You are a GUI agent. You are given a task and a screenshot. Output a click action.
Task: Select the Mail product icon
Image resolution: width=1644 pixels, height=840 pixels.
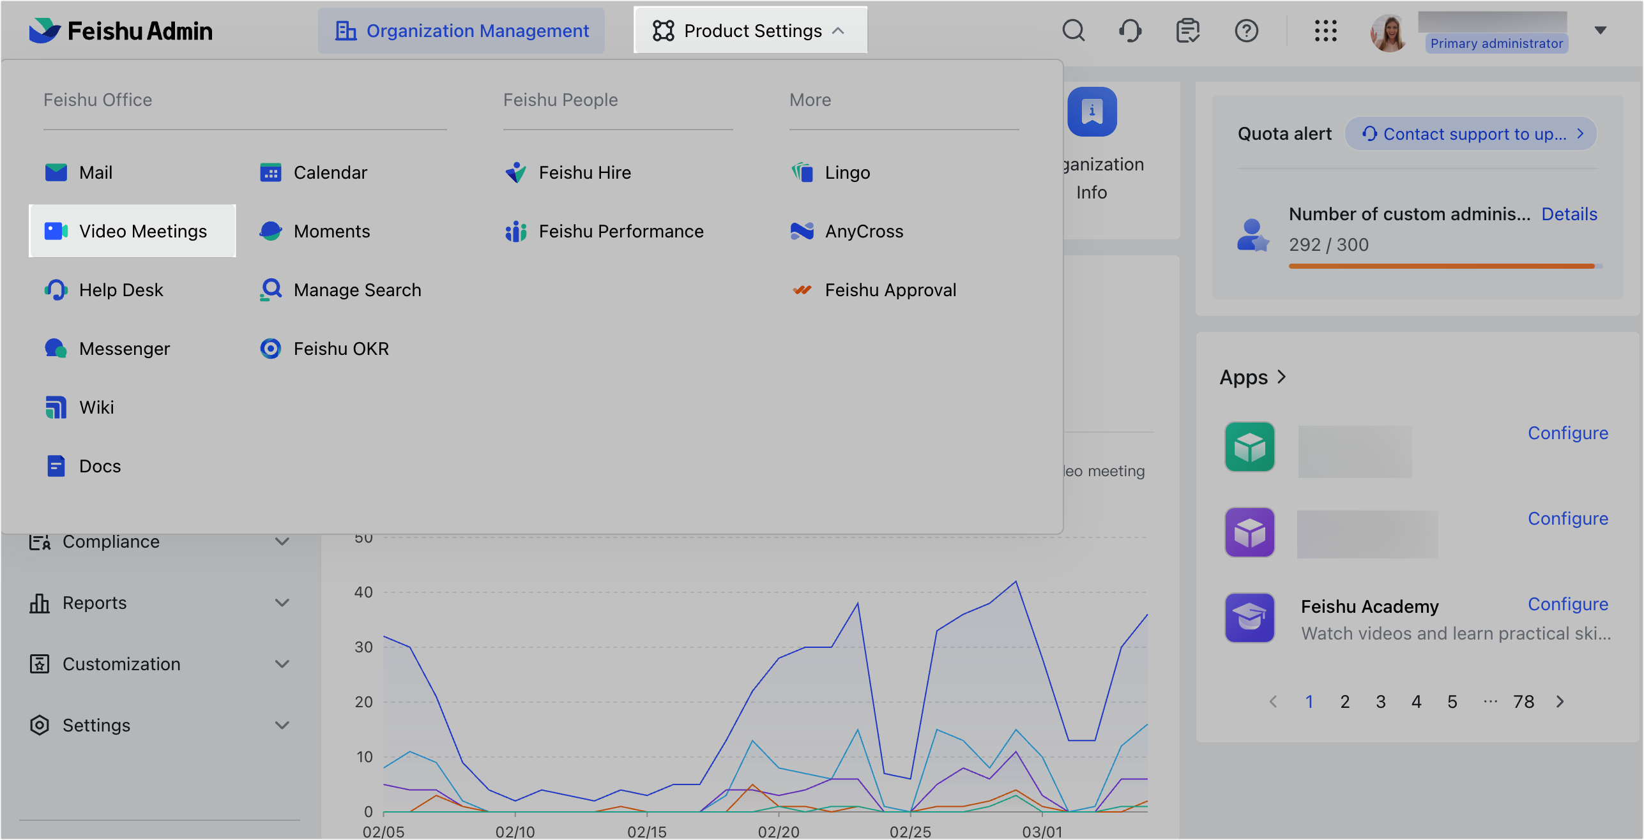[x=56, y=172]
